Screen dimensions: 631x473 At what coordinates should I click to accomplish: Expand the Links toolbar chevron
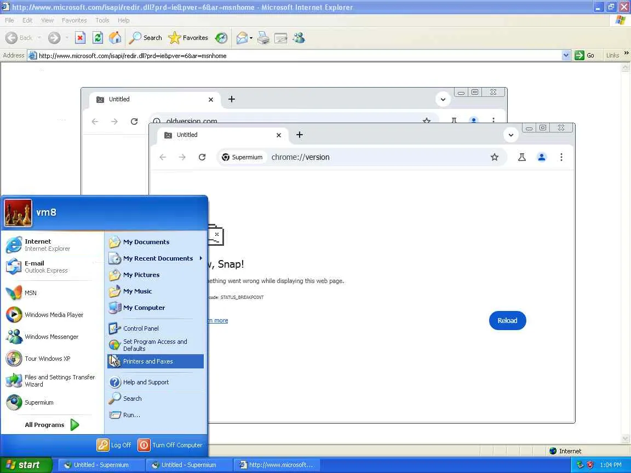click(x=626, y=53)
